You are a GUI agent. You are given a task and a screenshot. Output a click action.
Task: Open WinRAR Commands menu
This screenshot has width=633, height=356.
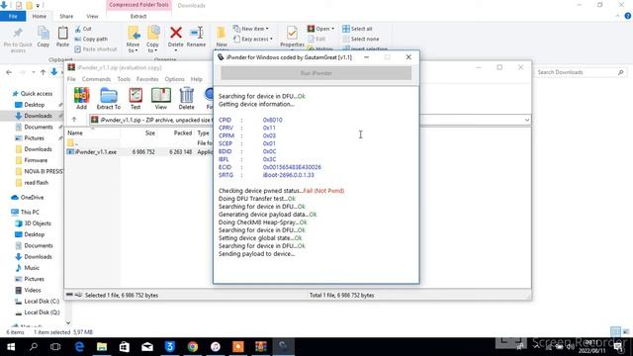coord(96,79)
